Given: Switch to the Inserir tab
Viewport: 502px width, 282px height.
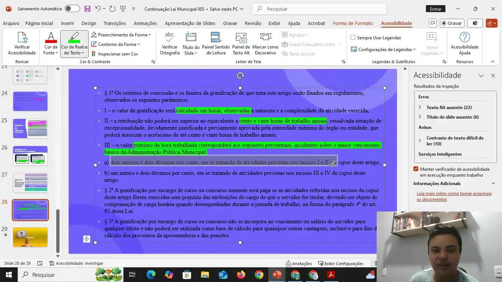Looking at the screenshot, I should 67,23.
